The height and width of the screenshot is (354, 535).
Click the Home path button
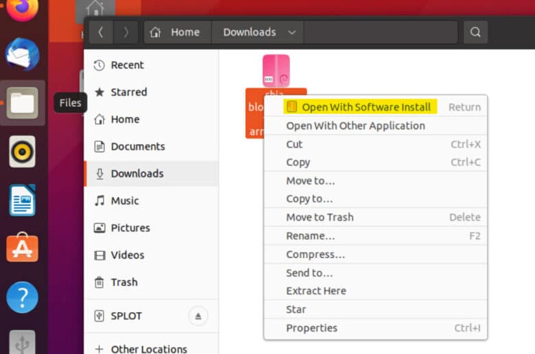click(x=178, y=32)
